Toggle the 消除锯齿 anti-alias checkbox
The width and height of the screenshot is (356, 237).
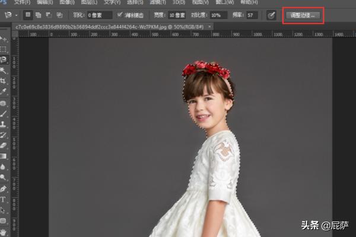pos(120,15)
